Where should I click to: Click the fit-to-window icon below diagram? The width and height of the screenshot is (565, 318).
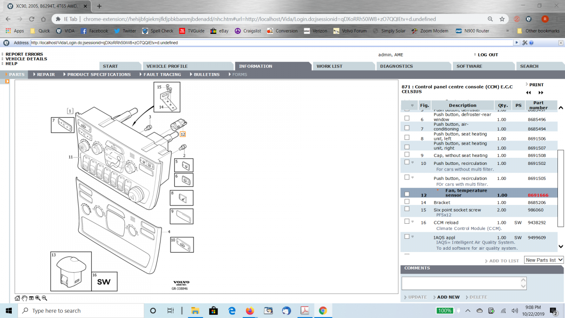(31, 298)
